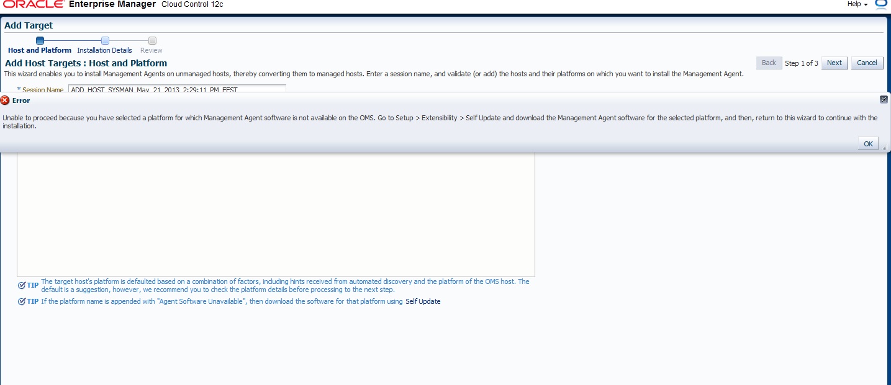Click the second TIP checkmark icon
This screenshot has height=385, width=891.
point(22,301)
